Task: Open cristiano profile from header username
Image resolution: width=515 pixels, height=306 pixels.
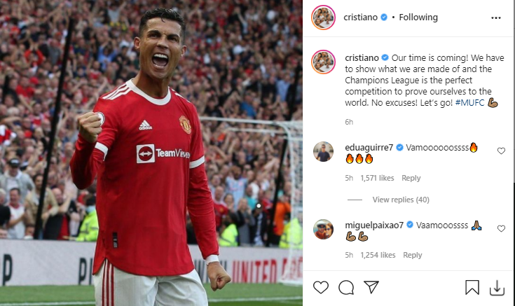Action: tap(360, 17)
